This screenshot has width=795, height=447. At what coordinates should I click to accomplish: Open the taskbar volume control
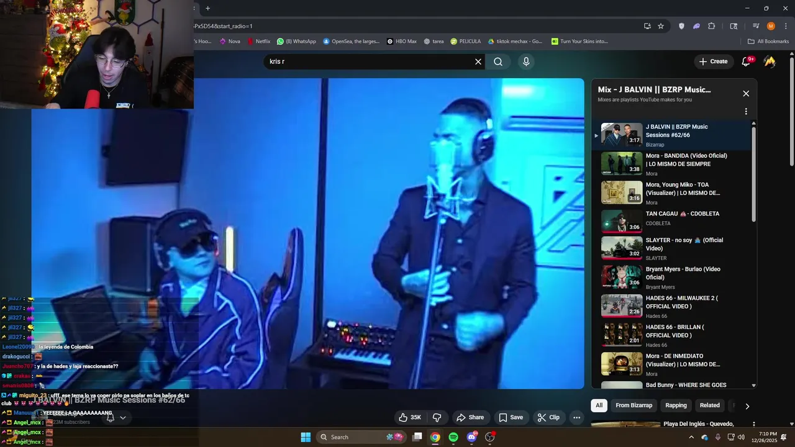[741, 437]
